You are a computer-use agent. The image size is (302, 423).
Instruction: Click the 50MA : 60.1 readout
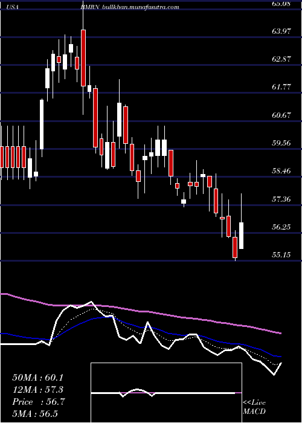click(x=37, y=378)
